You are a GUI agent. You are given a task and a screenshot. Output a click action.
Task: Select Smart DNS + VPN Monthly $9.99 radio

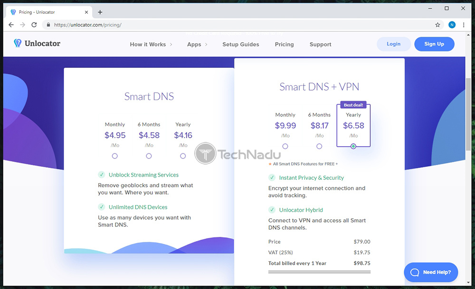pyautogui.click(x=285, y=146)
